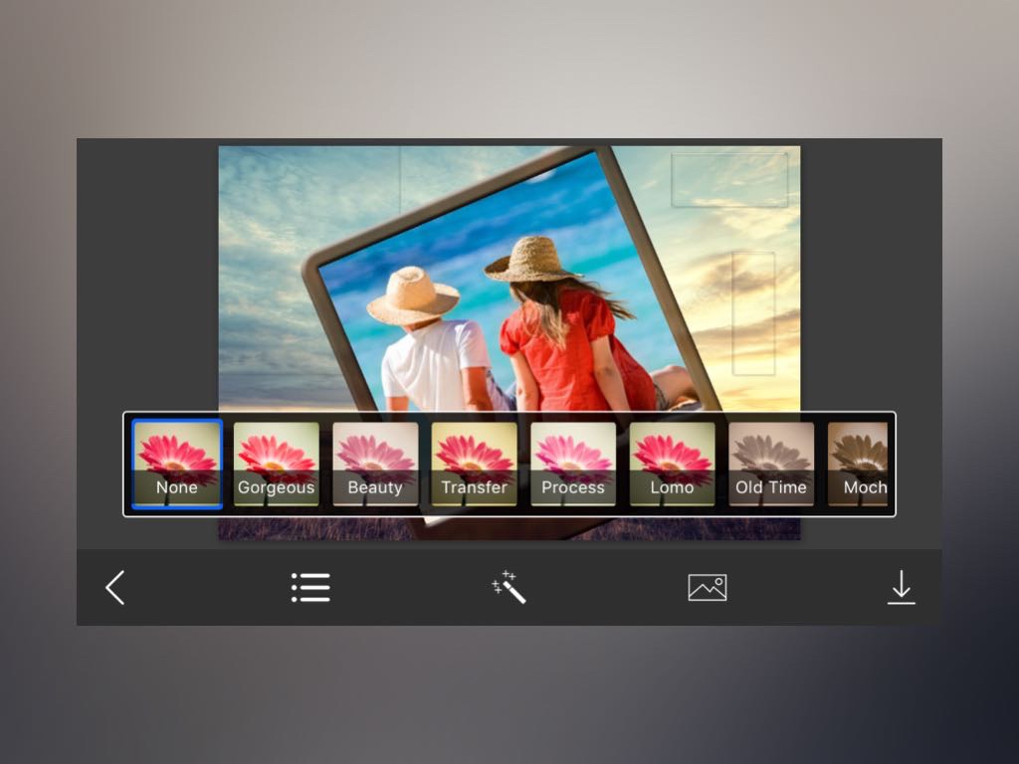Open the list menu icon

point(310,588)
